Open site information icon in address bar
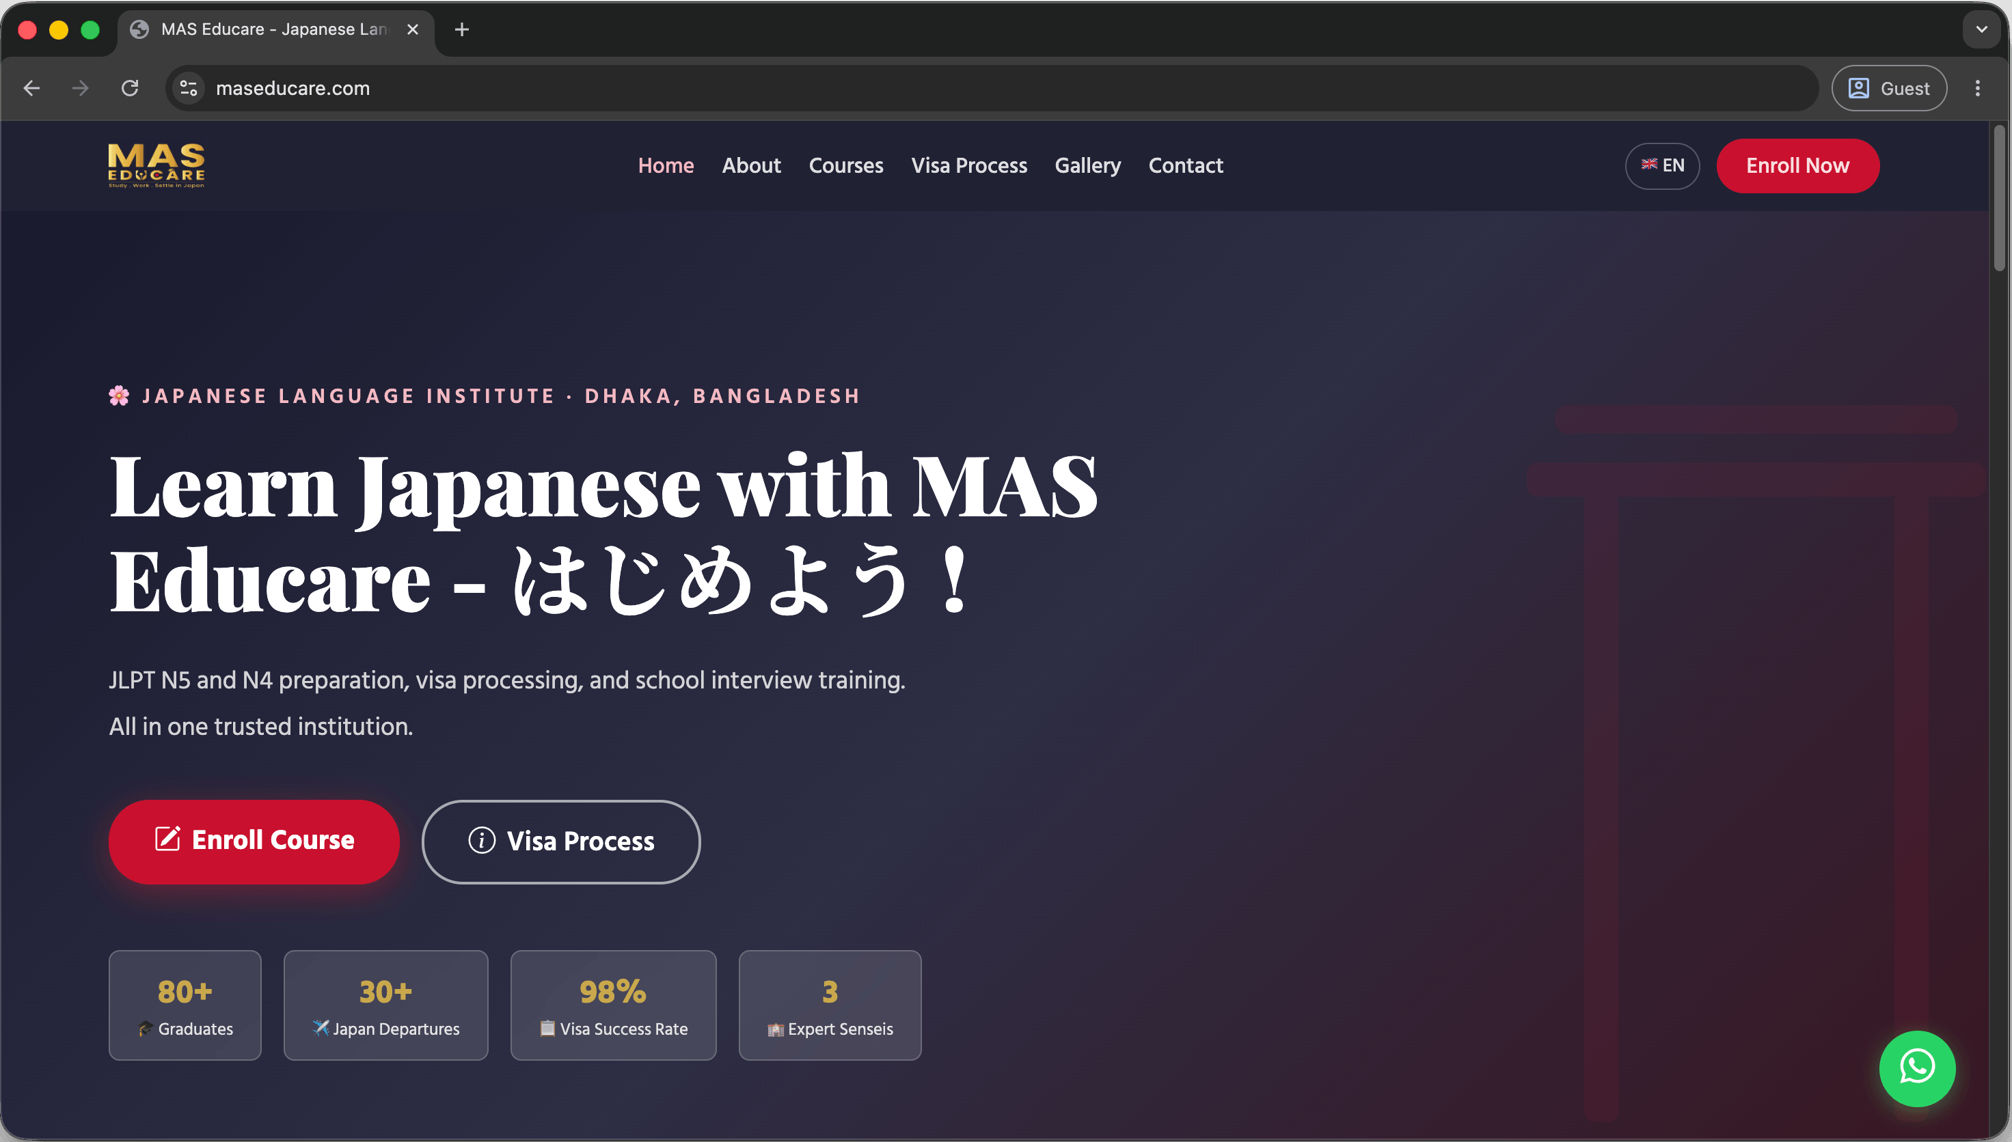 click(x=189, y=88)
